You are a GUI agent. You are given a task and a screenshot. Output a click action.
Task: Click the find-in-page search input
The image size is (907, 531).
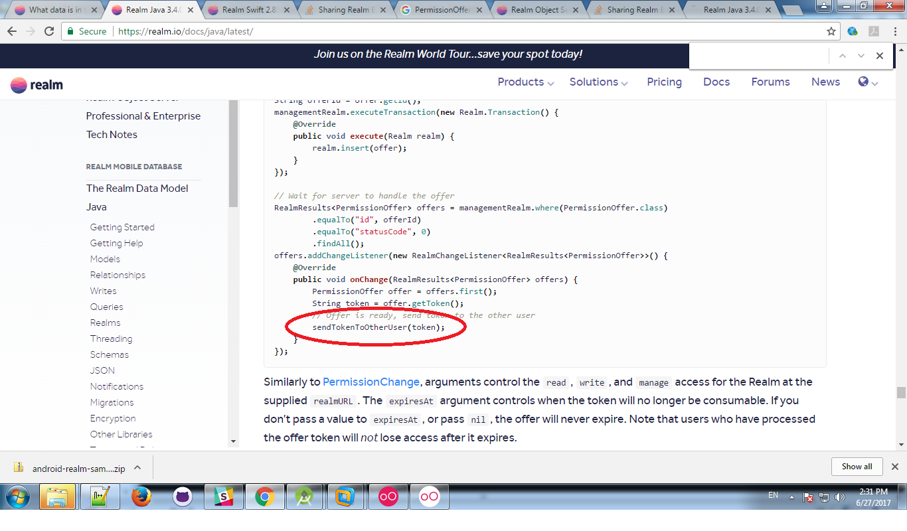(759, 56)
